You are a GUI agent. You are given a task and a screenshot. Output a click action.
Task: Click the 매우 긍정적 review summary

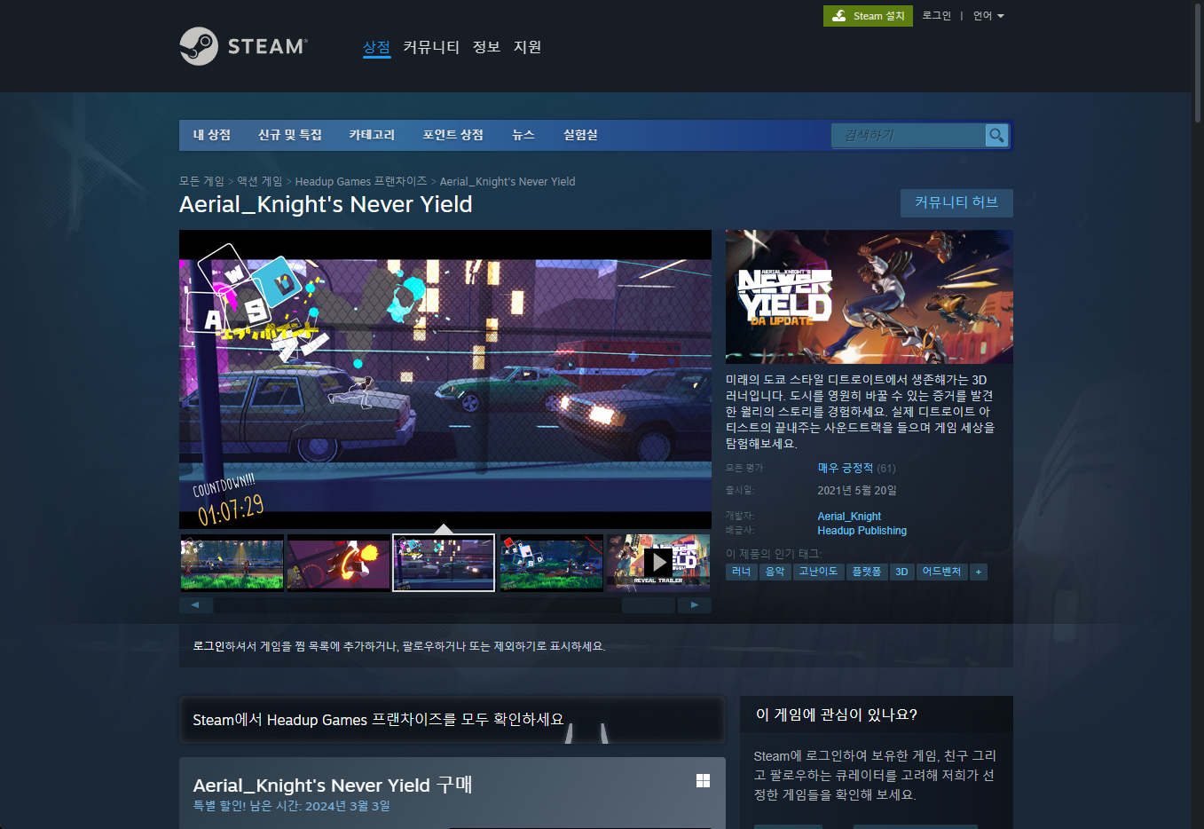pos(846,468)
